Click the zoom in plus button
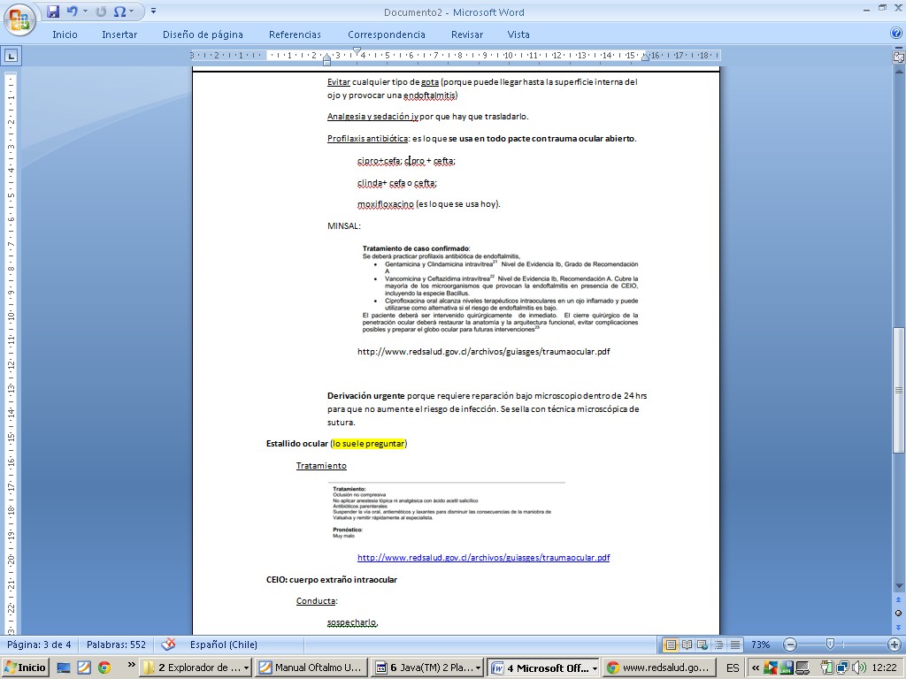Screen dimensions: 906x679 coord(894,645)
